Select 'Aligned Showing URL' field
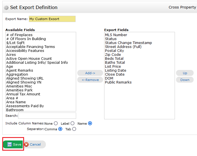 [41, 78]
